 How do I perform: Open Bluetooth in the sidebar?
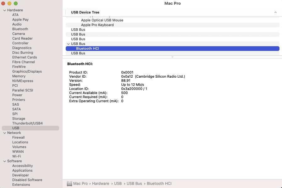[x=20, y=29]
